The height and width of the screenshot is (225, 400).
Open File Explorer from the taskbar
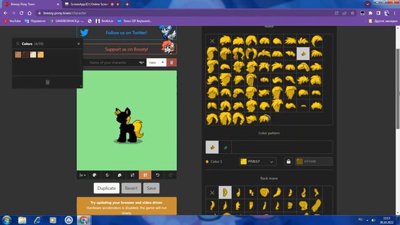22,220
